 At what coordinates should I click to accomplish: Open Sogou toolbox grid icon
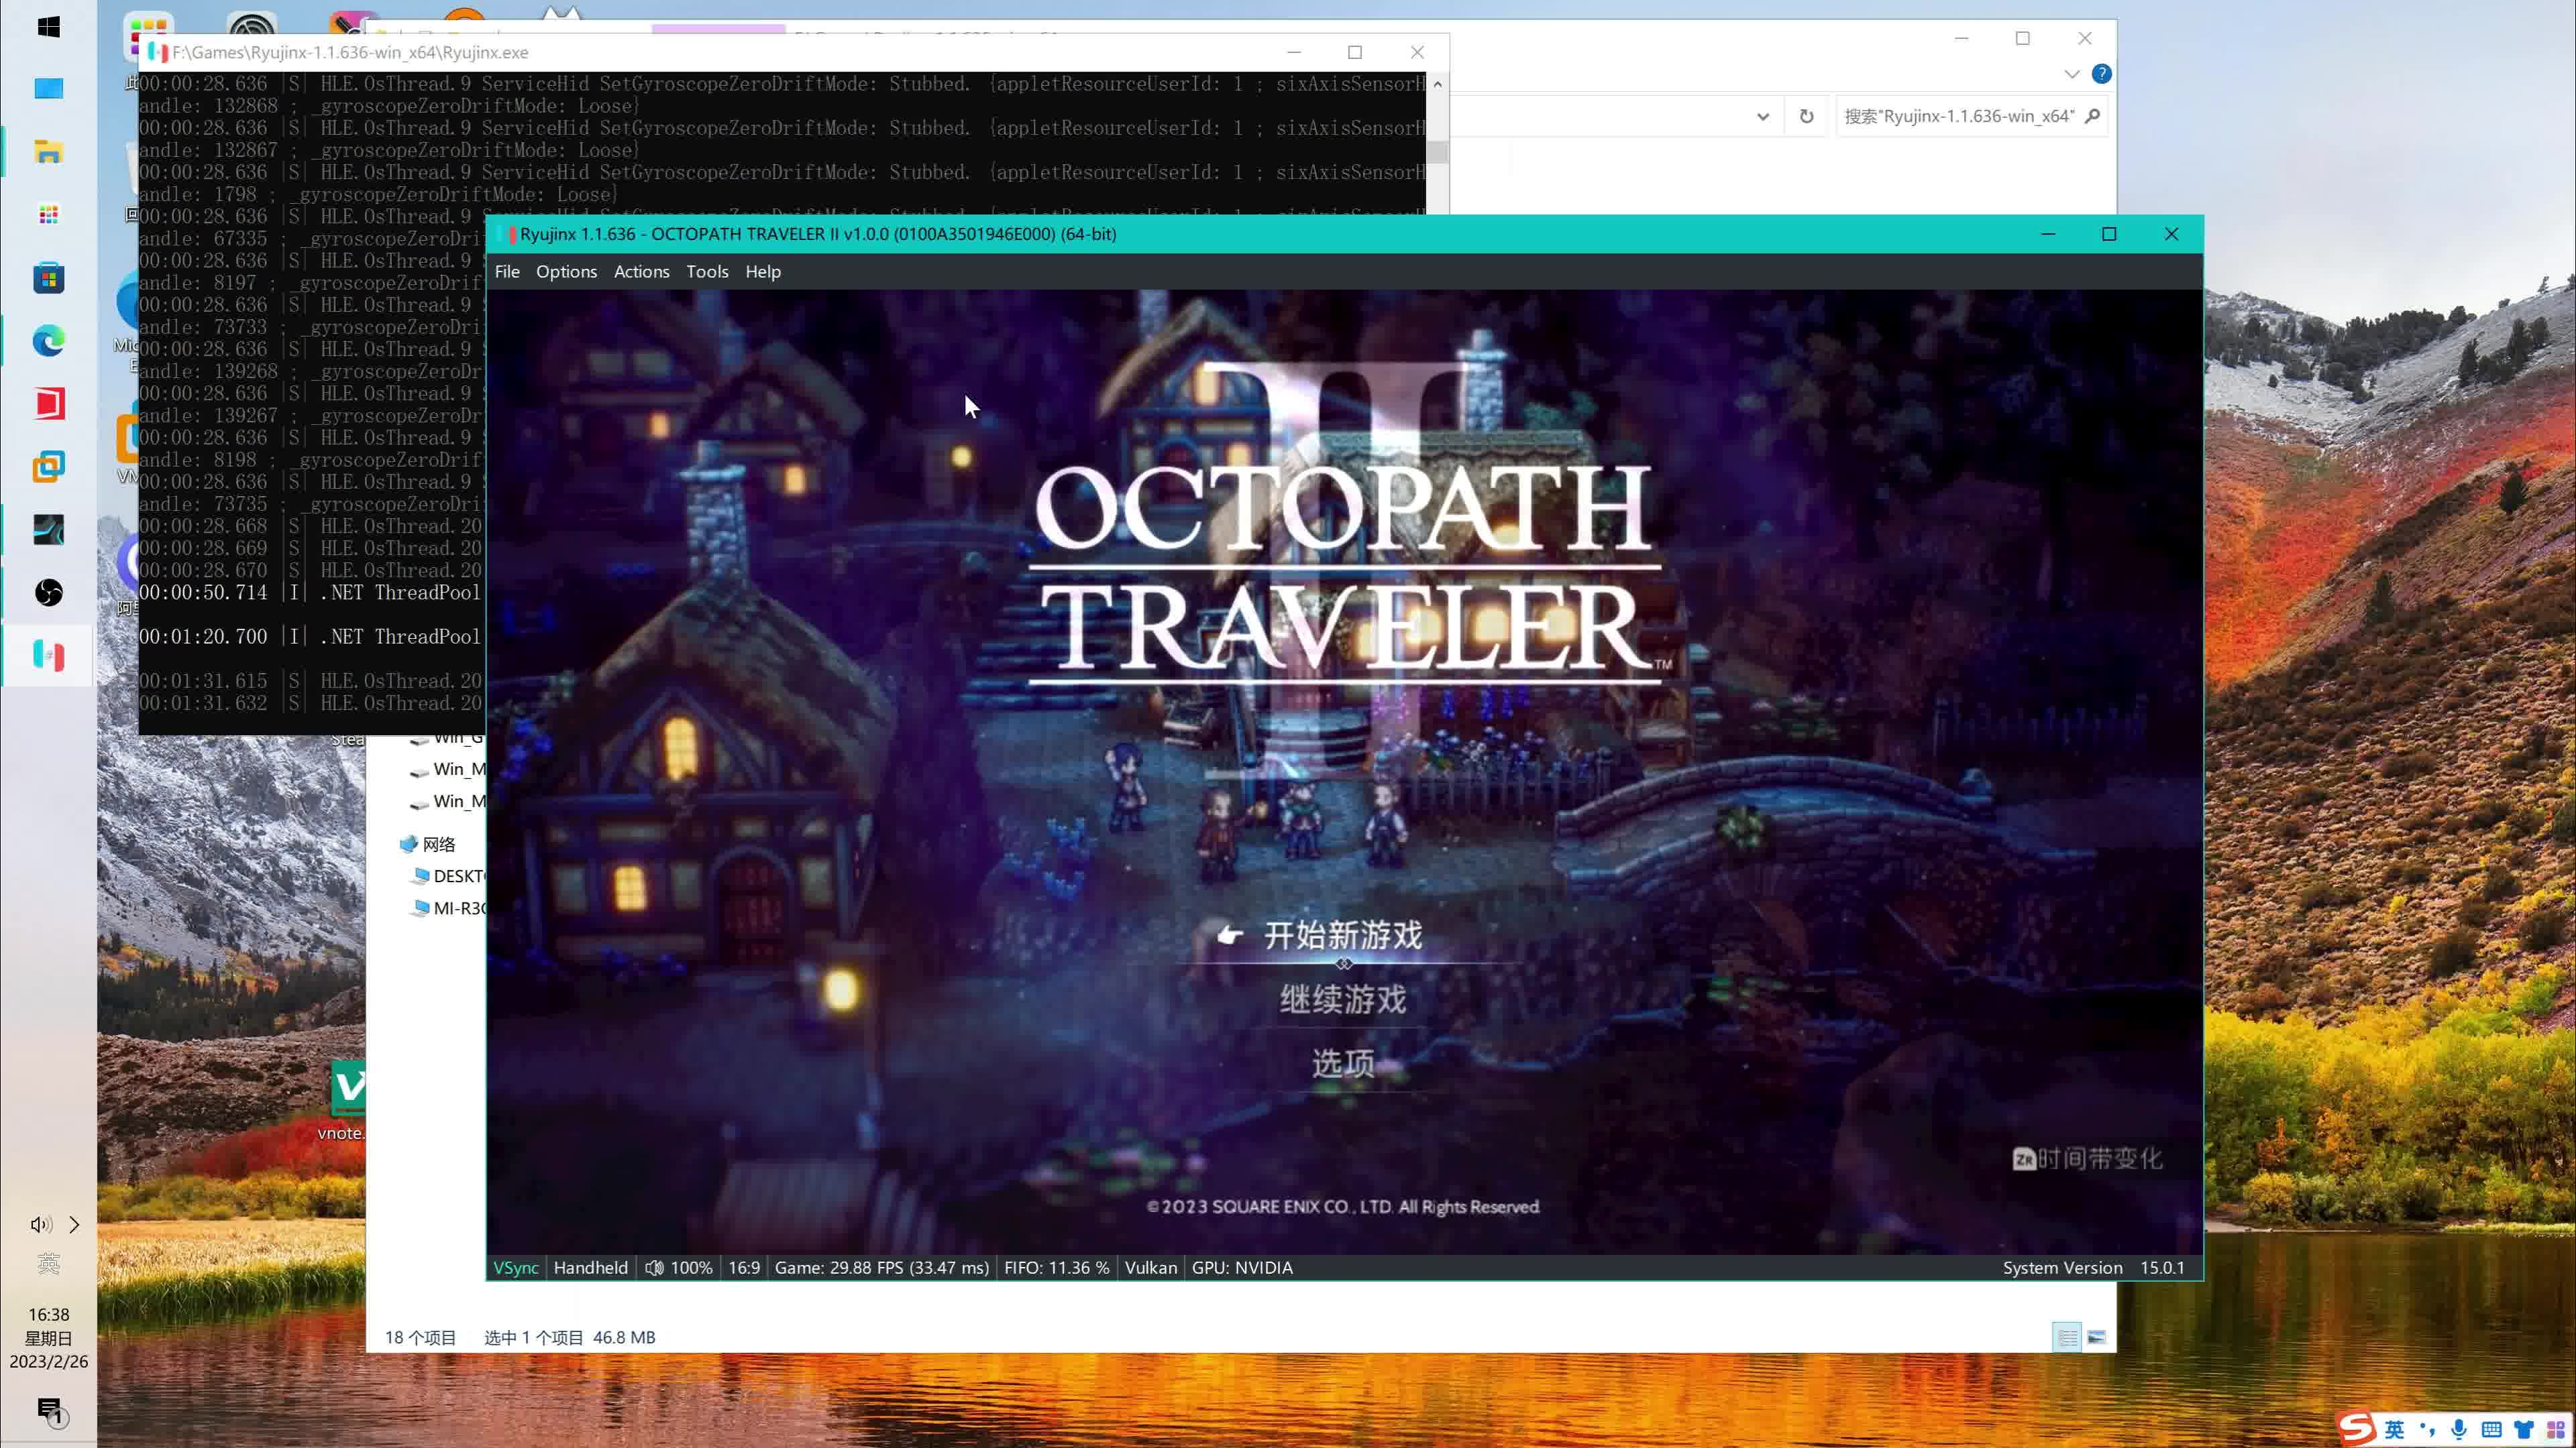pyautogui.click(x=2556, y=1430)
